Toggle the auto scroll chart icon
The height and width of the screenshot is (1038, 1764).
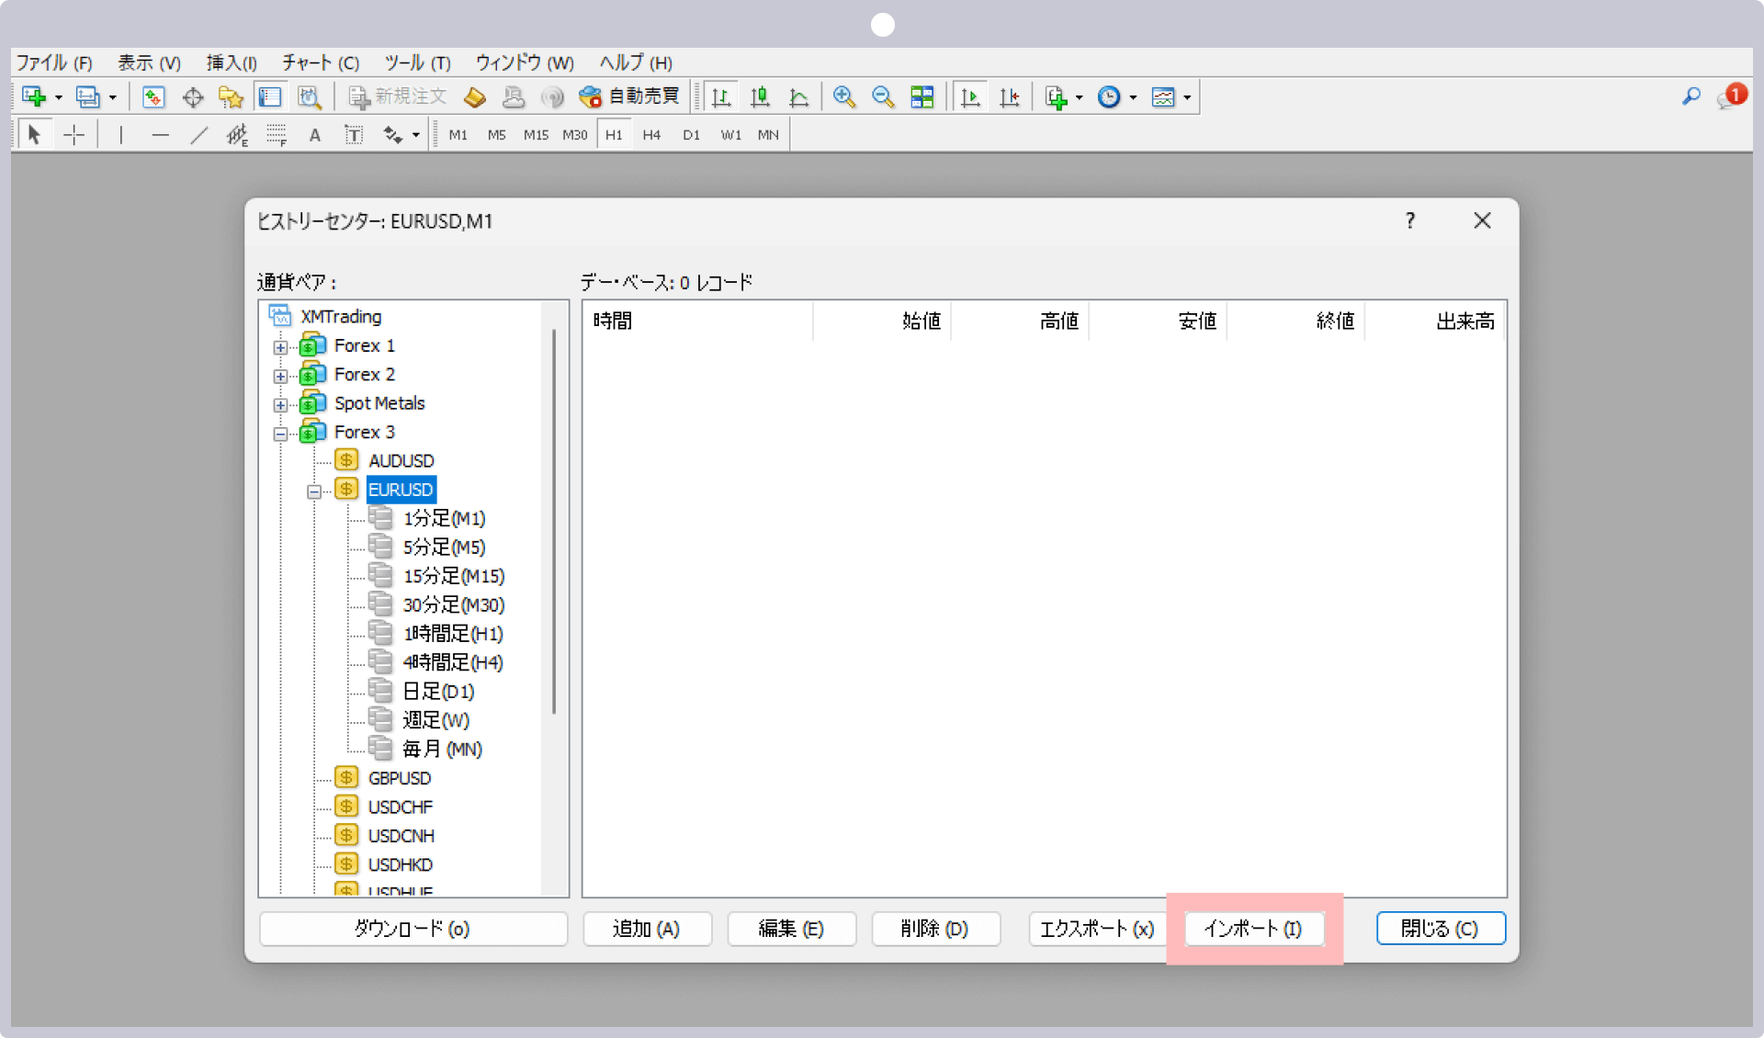[x=970, y=96]
